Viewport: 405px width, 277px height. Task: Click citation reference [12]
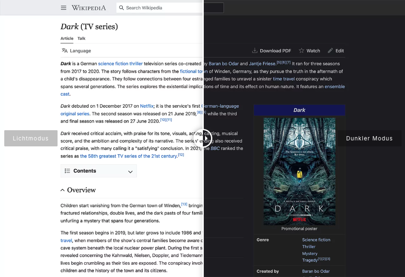[181, 155]
